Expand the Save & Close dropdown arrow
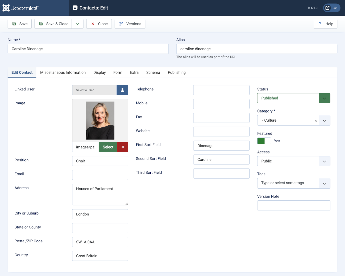This screenshot has width=345, height=276. (77, 24)
